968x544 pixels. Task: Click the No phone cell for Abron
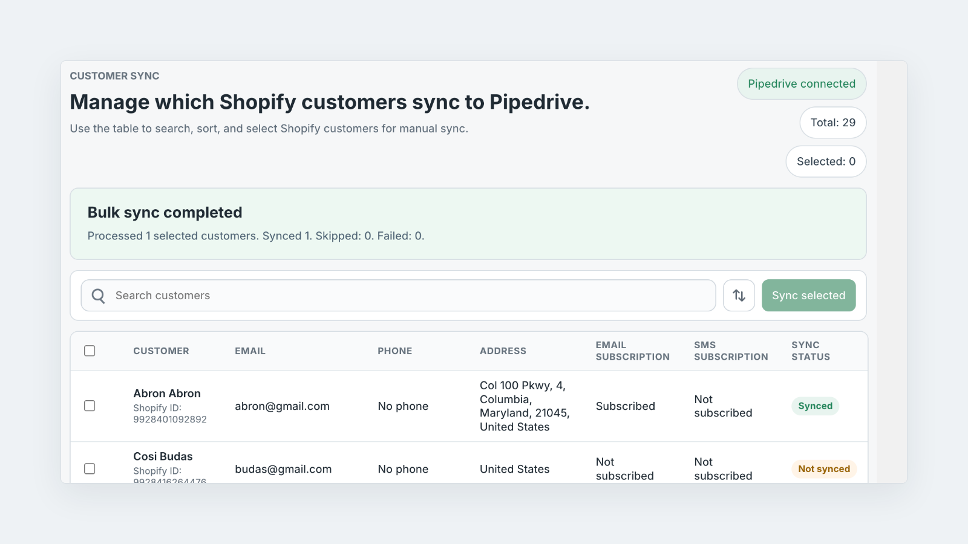[403, 406]
